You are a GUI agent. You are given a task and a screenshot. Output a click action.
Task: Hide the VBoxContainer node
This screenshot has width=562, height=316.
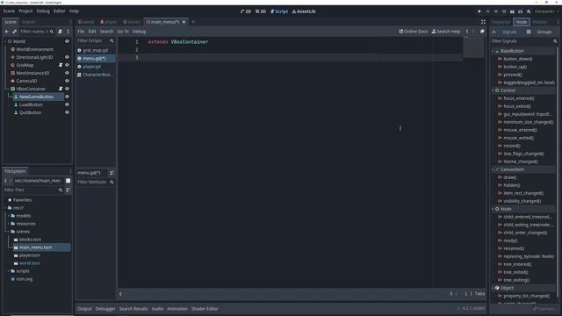(x=67, y=89)
